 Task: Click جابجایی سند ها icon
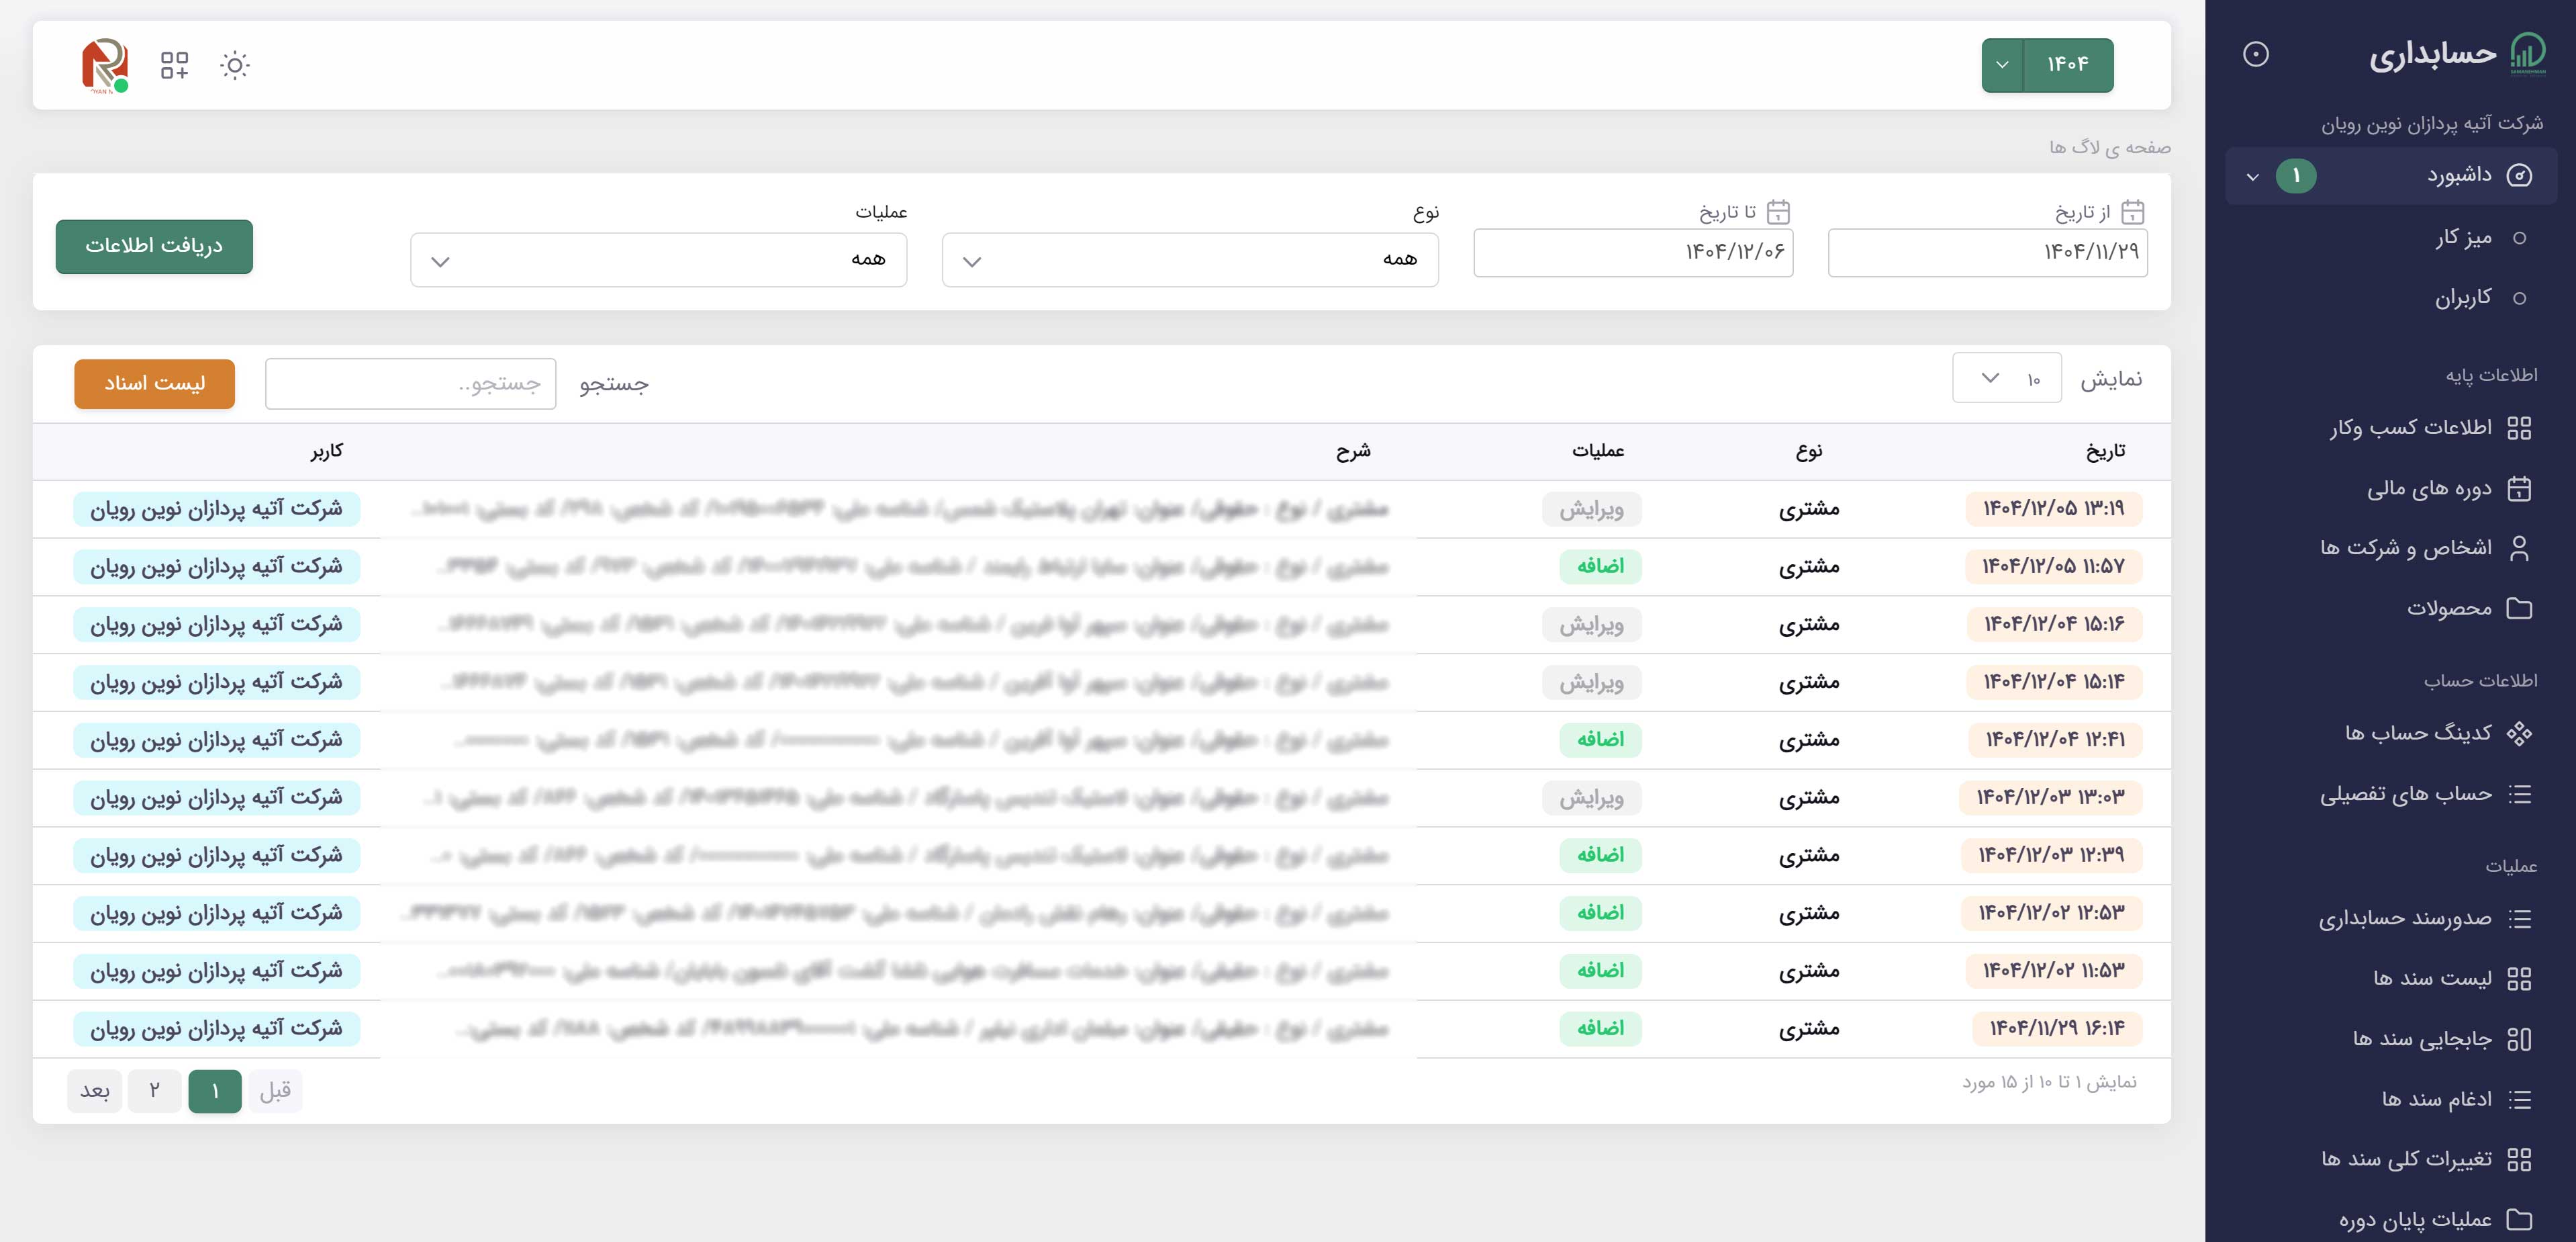(x=2519, y=1039)
